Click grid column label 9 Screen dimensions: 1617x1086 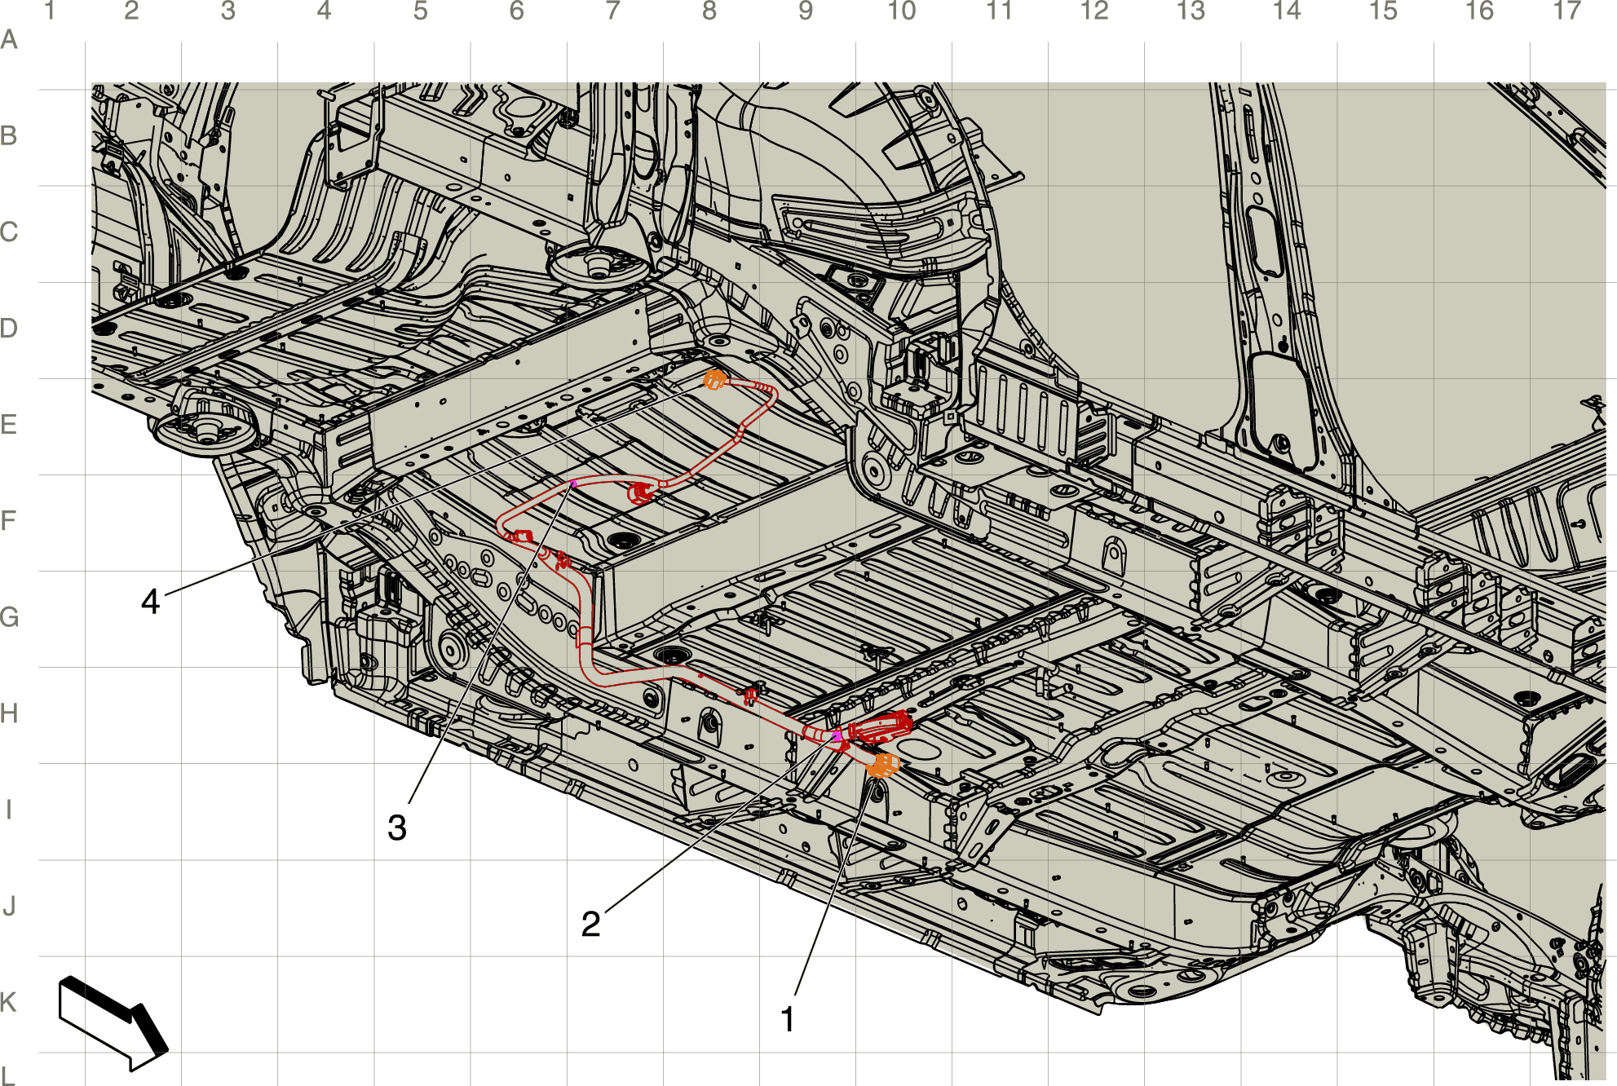pyautogui.click(x=805, y=11)
